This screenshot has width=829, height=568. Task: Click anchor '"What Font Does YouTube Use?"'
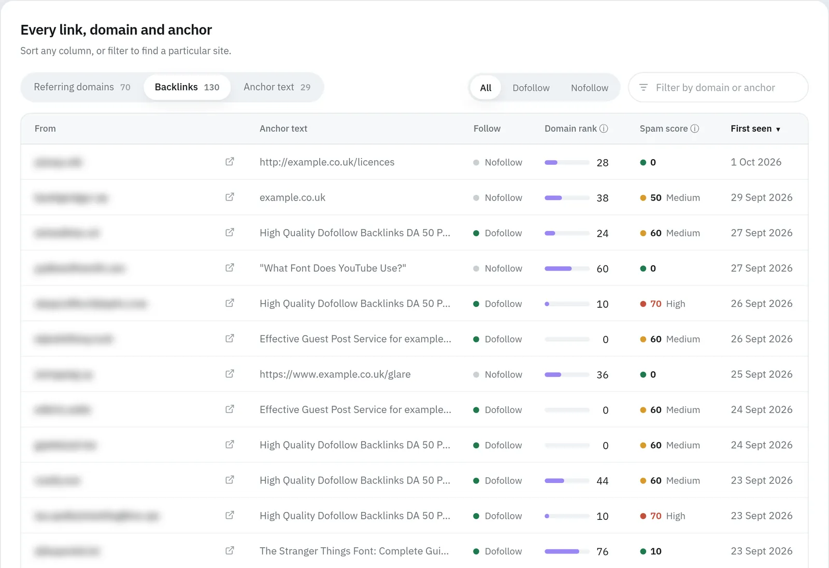[333, 268]
